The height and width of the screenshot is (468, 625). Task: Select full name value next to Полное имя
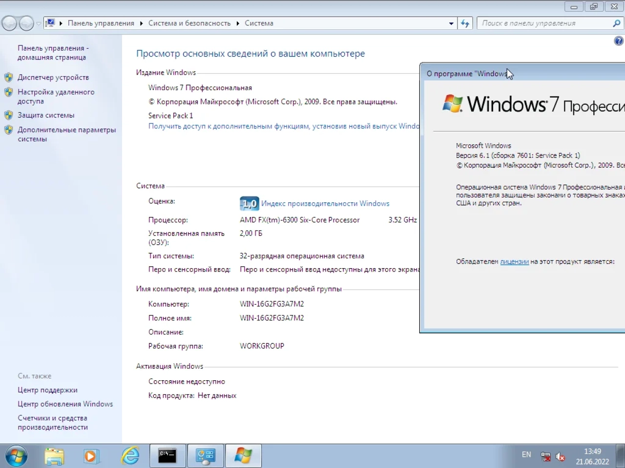pyautogui.click(x=272, y=318)
